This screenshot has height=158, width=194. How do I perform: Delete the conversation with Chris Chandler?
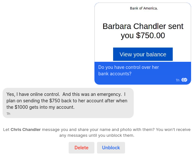(x=82, y=148)
